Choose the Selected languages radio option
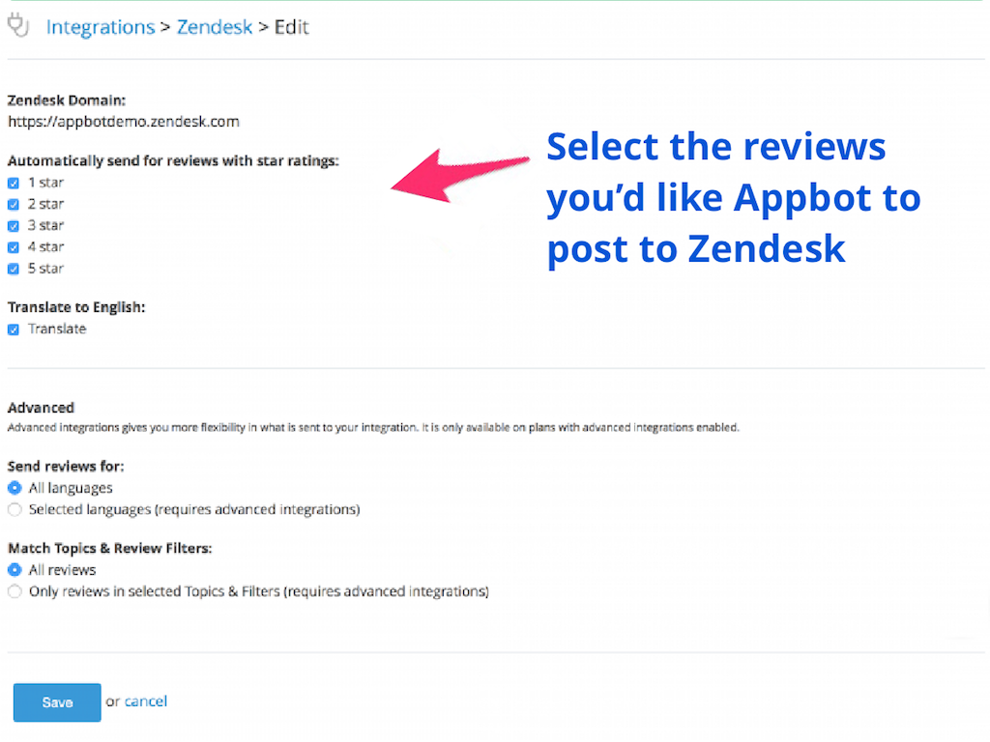 point(15,509)
